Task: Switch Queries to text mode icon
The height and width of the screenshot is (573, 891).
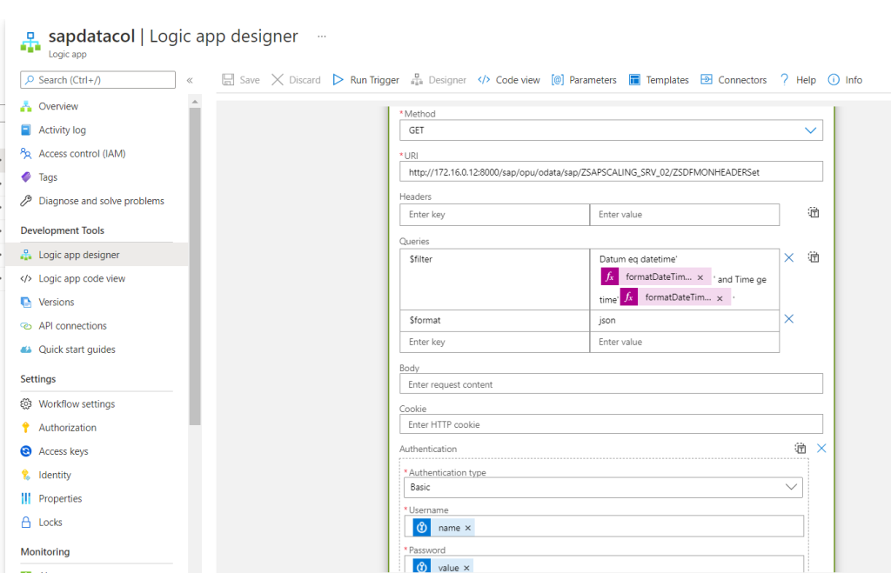Action: tap(814, 257)
